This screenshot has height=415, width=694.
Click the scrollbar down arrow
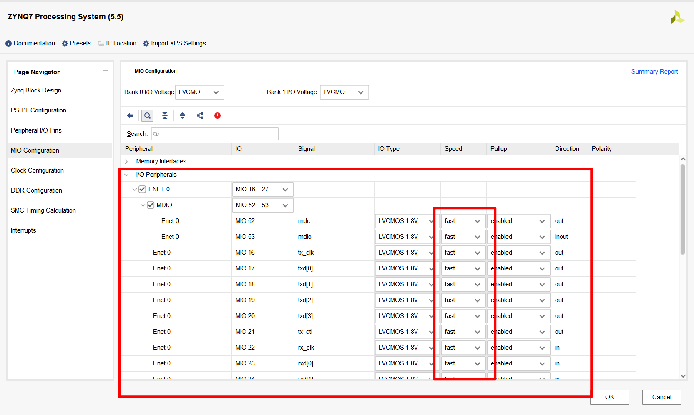[683, 376]
